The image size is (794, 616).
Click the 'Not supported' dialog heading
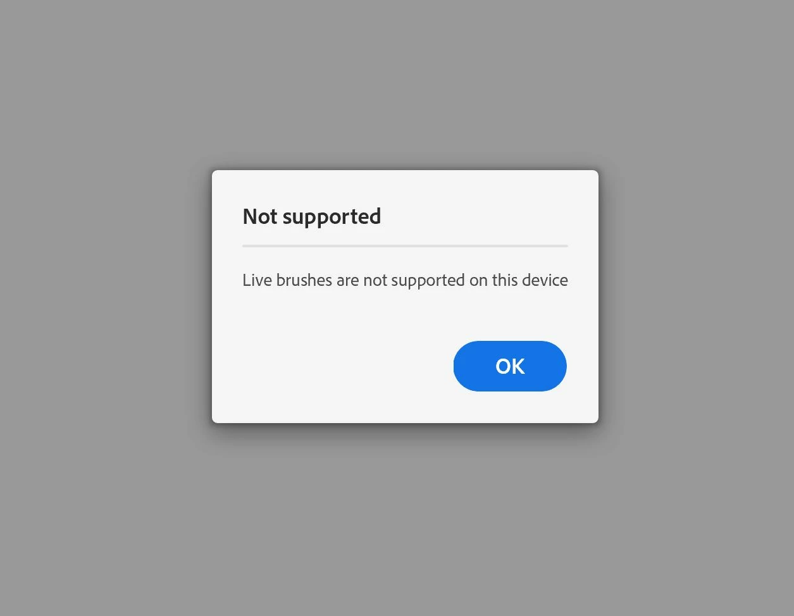(312, 217)
